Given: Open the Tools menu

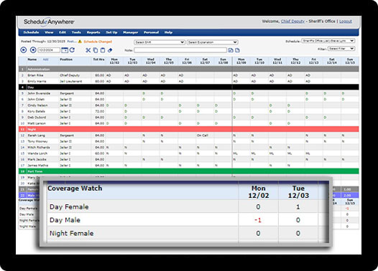Looking at the screenshot, I should pyautogui.click(x=76, y=32).
